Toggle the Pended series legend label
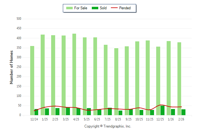Screen dimensions: 199x134 coord(125,8)
